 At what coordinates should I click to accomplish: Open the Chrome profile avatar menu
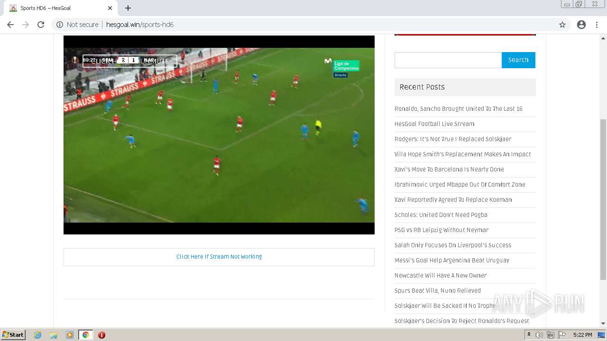point(581,25)
